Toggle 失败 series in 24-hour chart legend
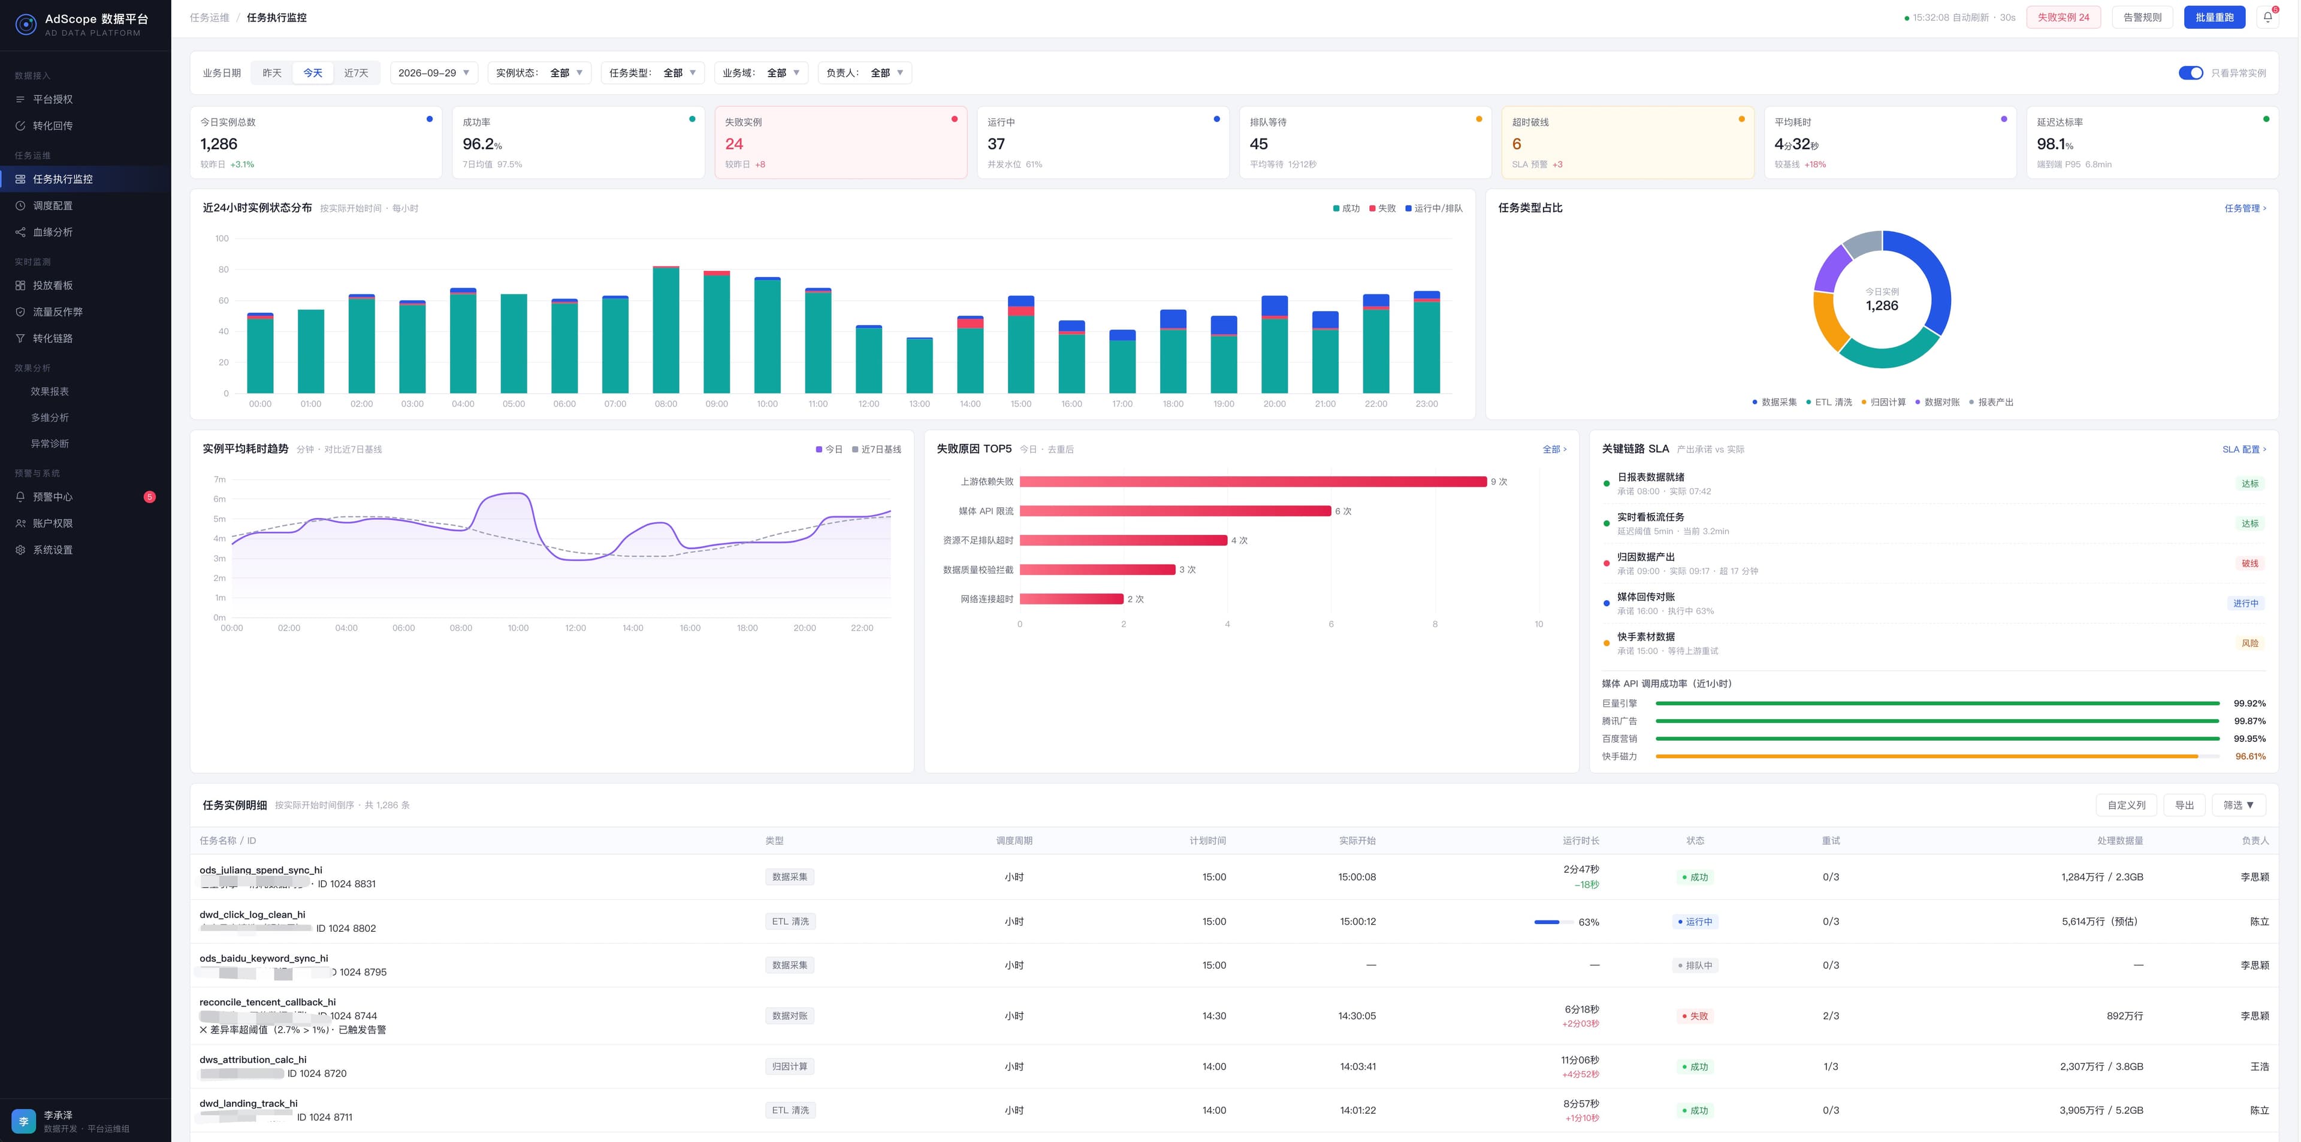Viewport: 2301px width, 1142px height. (1382, 208)
